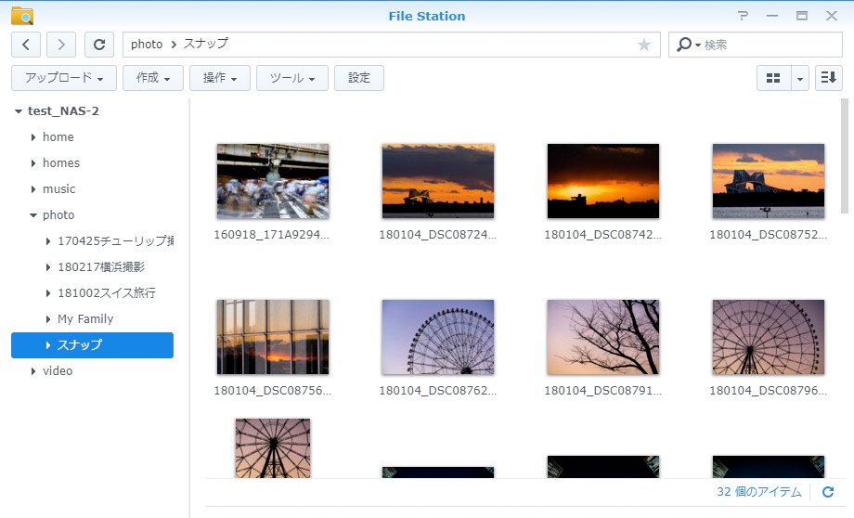Select the photo folder in tree
The height and width of the screenshot is (518, 854).
[58, 215]
